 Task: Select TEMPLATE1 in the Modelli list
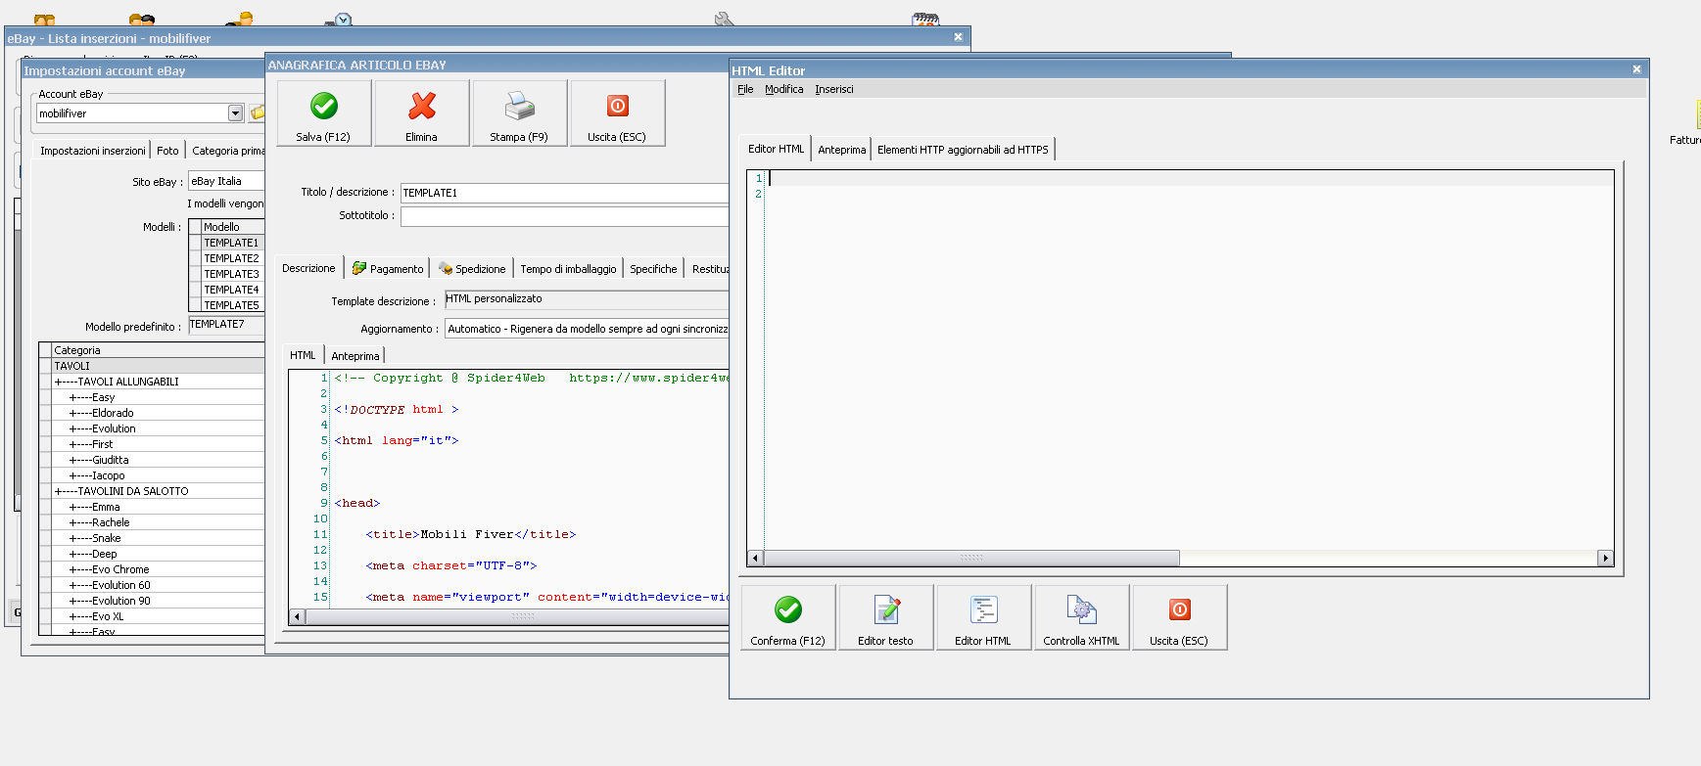[231, 243]
